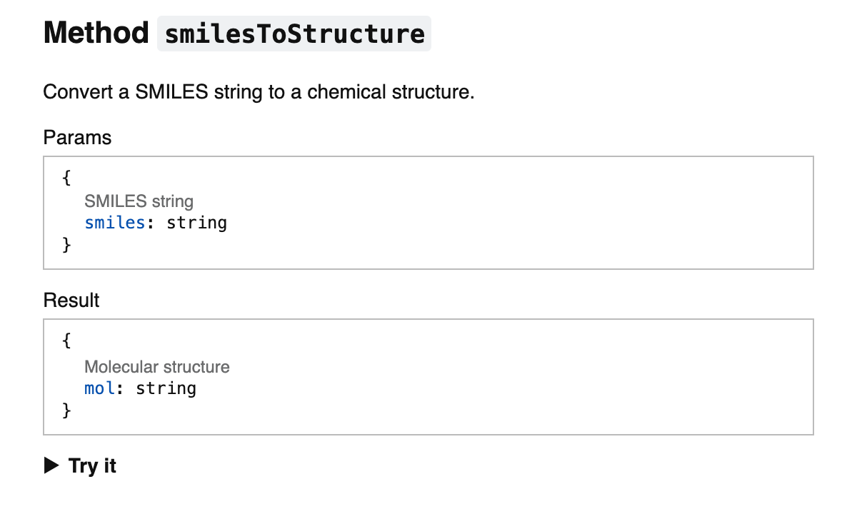Screen dimensions: 857x514
Task: Click the Try it disclosure triangle
Action: click(x=51, y=465)
